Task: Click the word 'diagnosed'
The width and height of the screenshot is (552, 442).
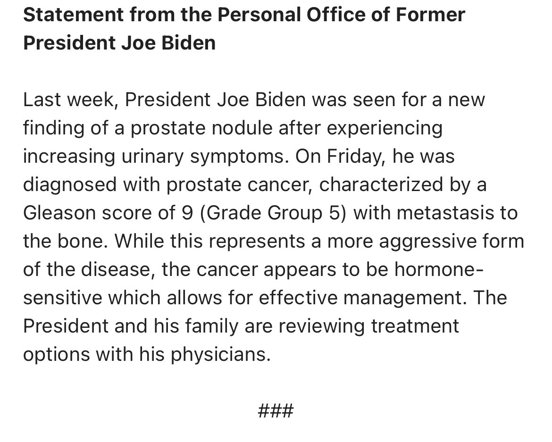Action: pyautogui.click(x=70, y=185)
